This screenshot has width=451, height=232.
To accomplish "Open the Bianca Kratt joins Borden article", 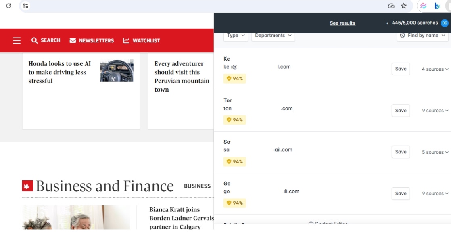I will coord(182,218).
